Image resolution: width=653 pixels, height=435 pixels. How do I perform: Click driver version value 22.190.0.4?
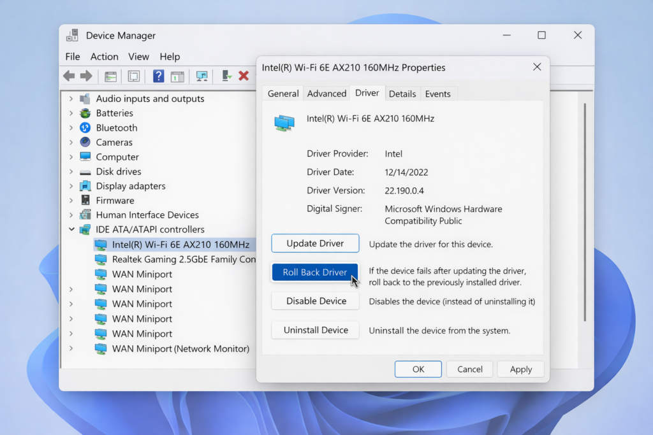[404, 191]
